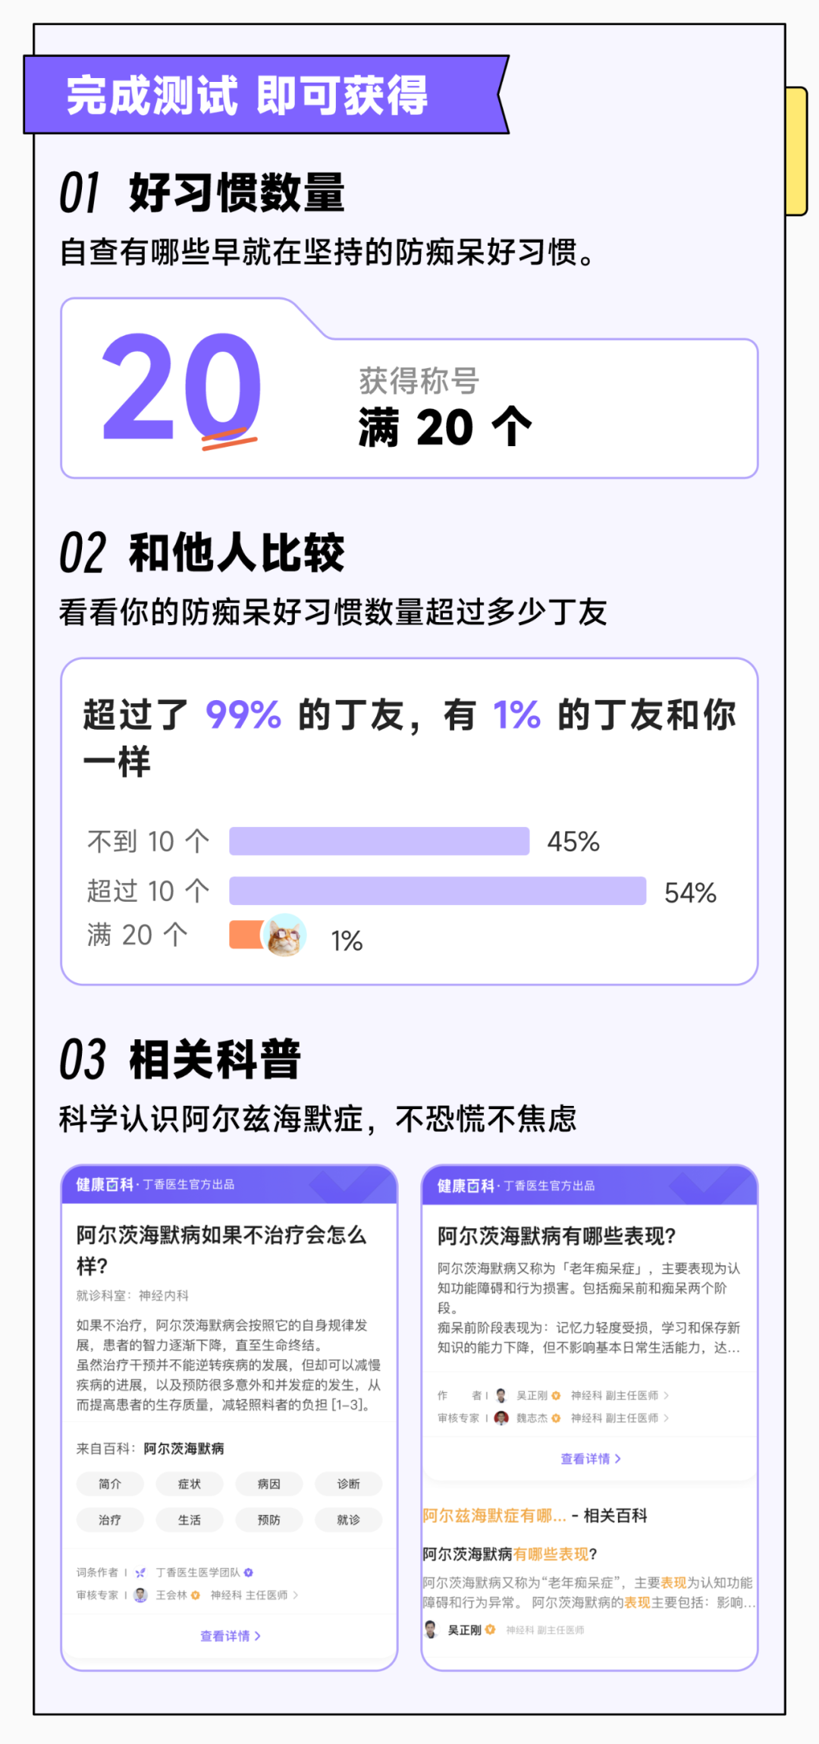The height and width of the screenshot is (1744, 819).
Task: Click 吴正刚's avatar in the 相关百科 result
Action: point(431,1629)
